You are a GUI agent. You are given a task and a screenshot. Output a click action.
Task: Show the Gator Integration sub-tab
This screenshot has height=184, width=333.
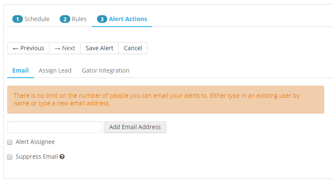pos(105,70)
